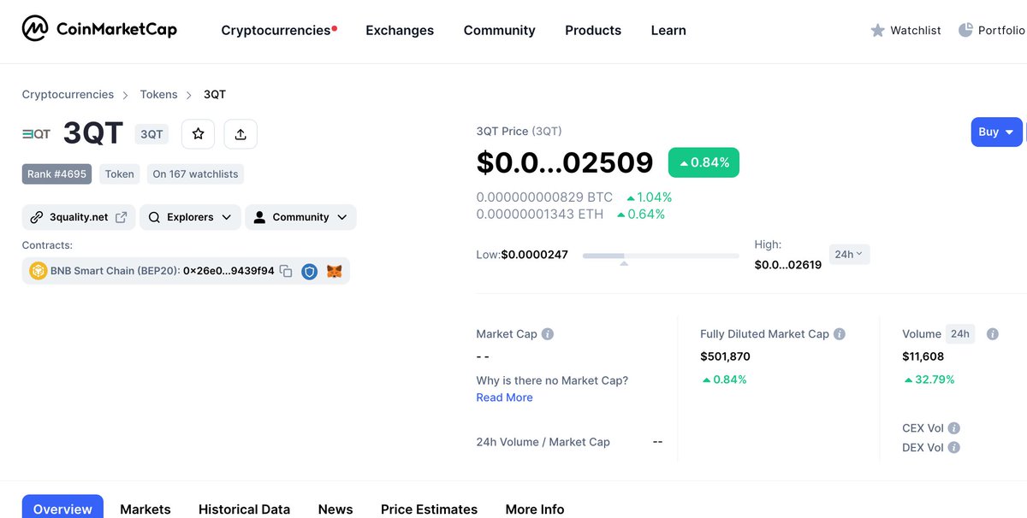Image resolution: width=1027 pixels, height=518 pixels.
Task: Click the BNB Smart Chain coin icon
Action: click(38, 271)
